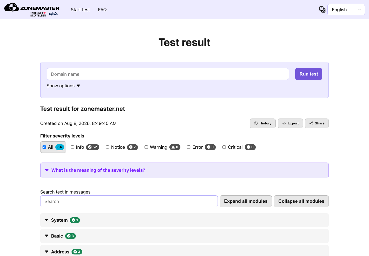Enable the Critical severity filter checkbox

(x=224, y=147)
